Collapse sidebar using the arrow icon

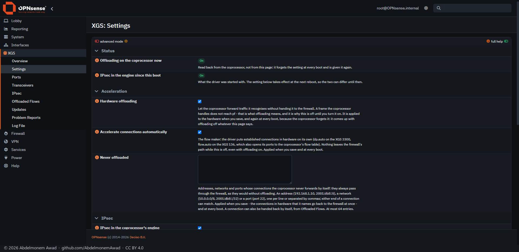(x=52, y=9)
